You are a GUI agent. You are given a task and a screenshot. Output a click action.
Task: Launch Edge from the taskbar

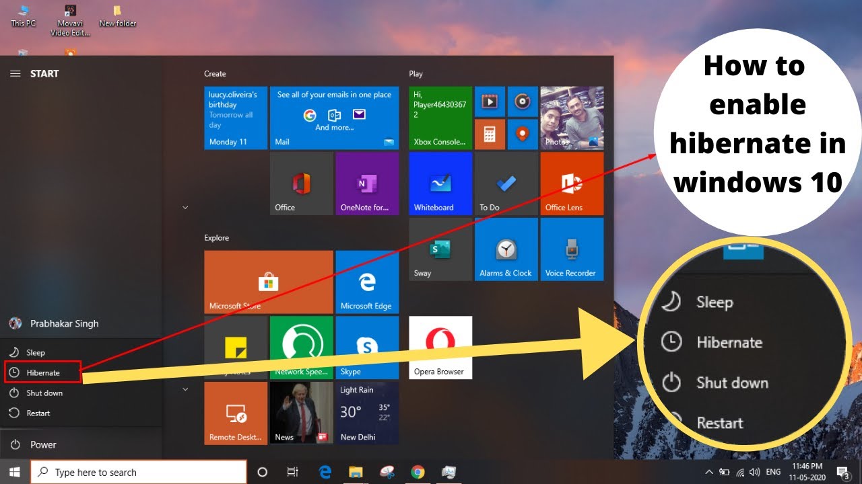click(325, 472)
